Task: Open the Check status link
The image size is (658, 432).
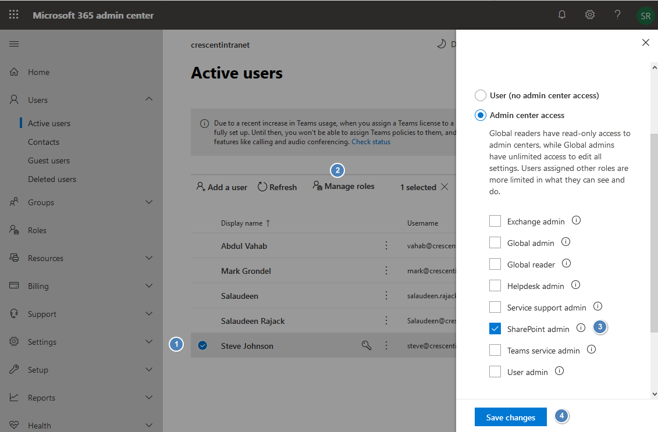Action: coord(371,141)
